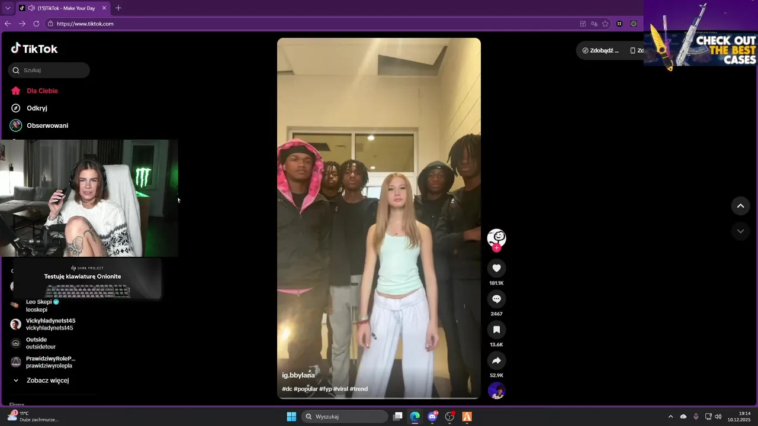This screenshot has height=426, width=758.
Task: Follow the creator via red plus
Action: [x=496, y=248]
